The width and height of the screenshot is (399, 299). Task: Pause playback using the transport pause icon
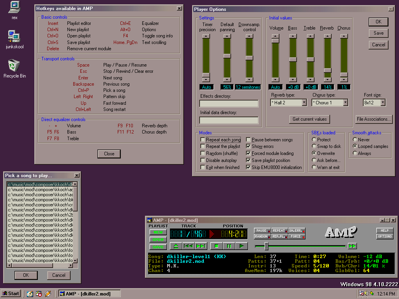click(229, 246)
